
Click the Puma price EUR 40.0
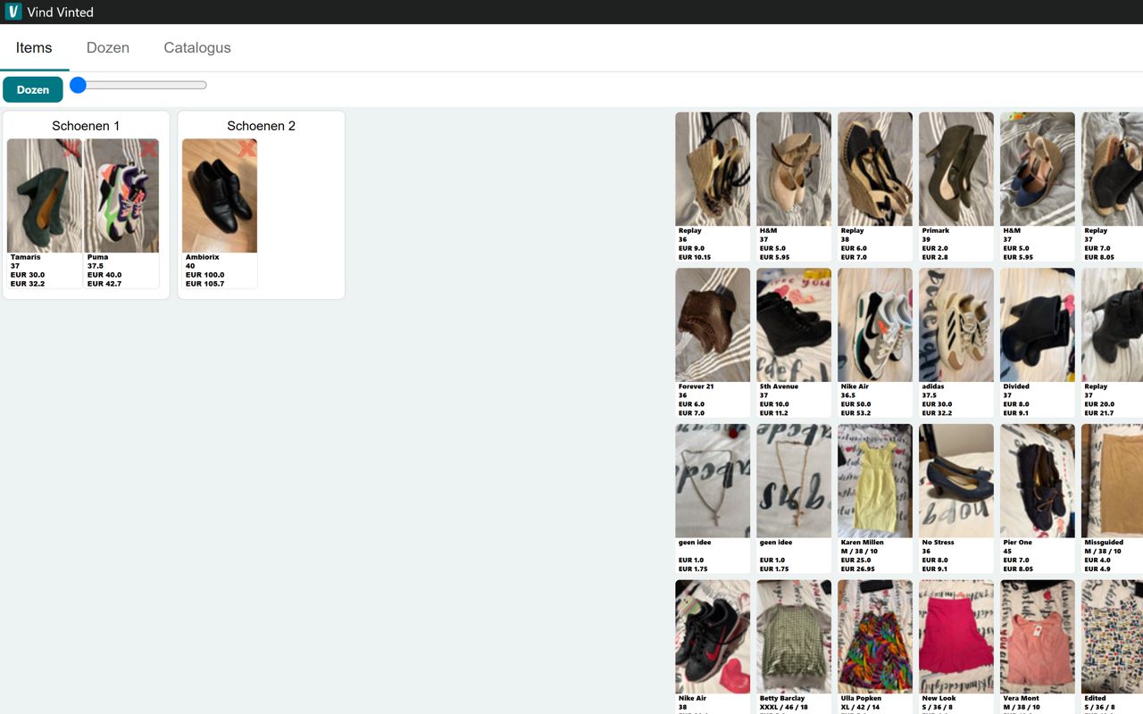point(104,275)
